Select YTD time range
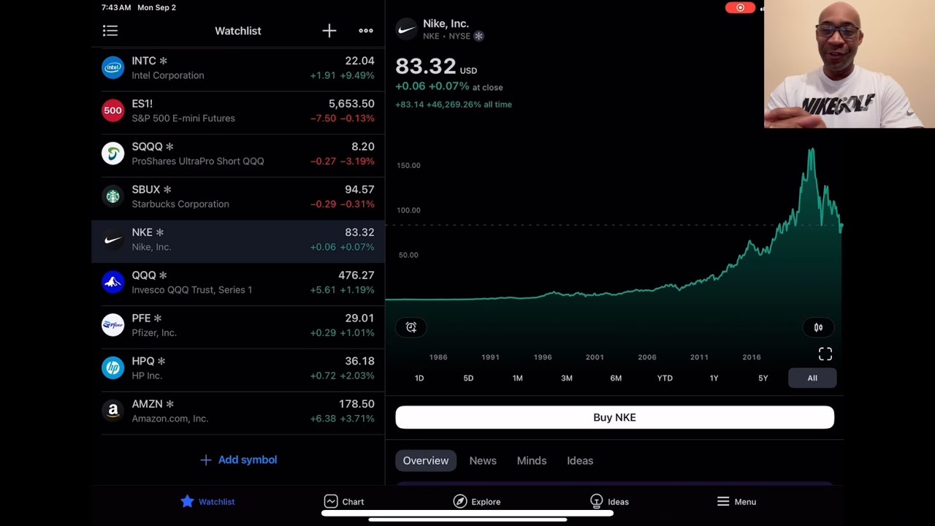Screen dimensions: 935x526 tap(665, 378)
